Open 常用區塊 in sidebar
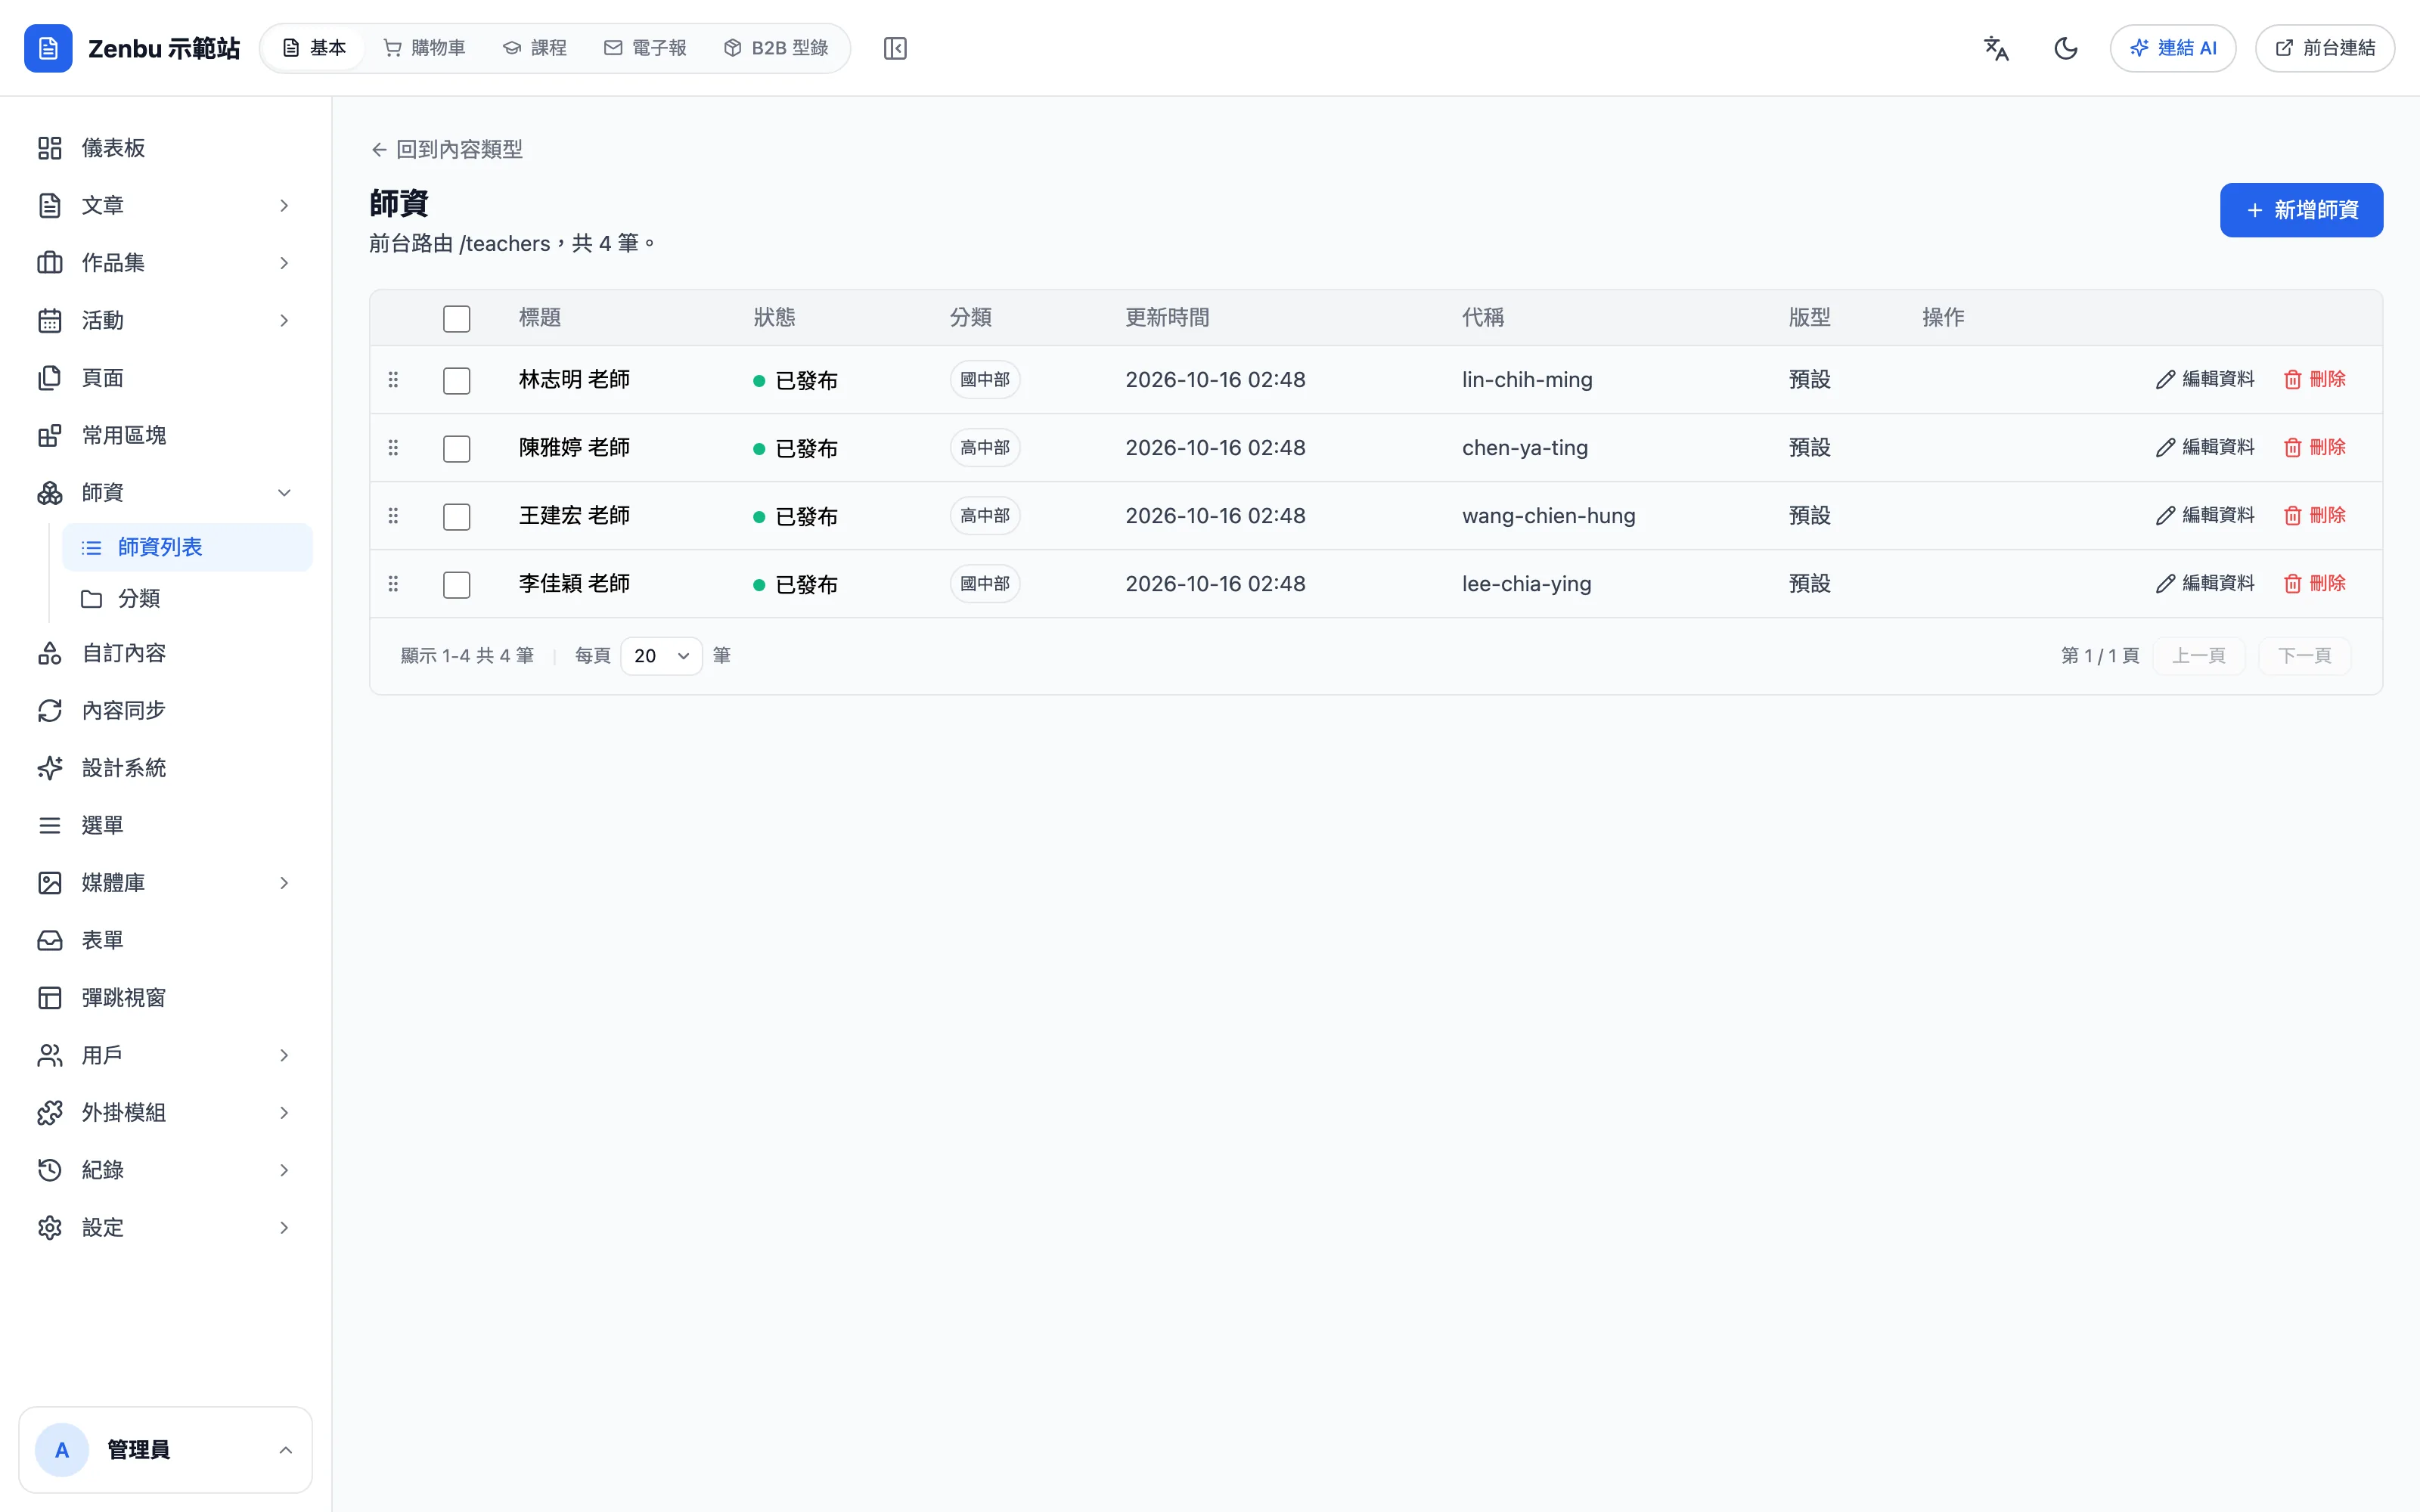Image resolution: width=2420 pixels, height=1512 pixels. (165, 435)
